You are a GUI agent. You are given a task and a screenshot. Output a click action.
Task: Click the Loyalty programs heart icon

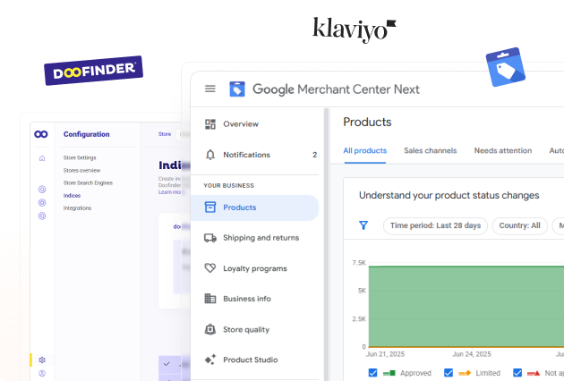pos(210,268)
